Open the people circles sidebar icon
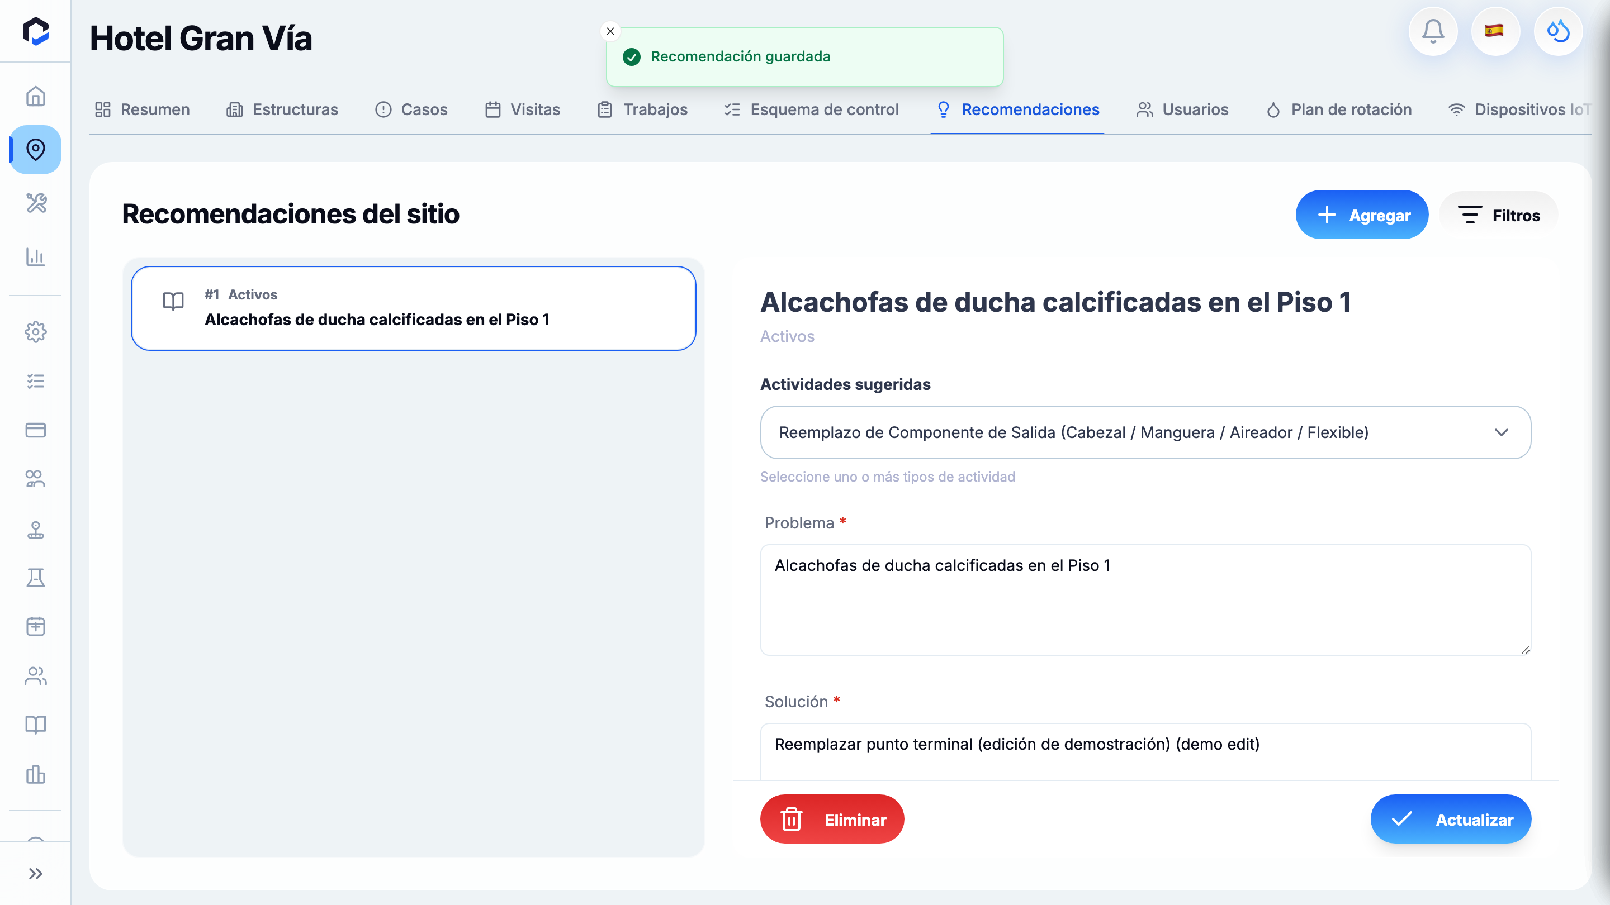This screenshot has width=1610, height=905. coord(36,479)
